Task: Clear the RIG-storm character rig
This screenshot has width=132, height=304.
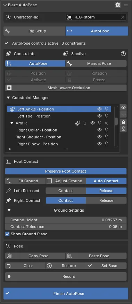Action: [123, 17]
